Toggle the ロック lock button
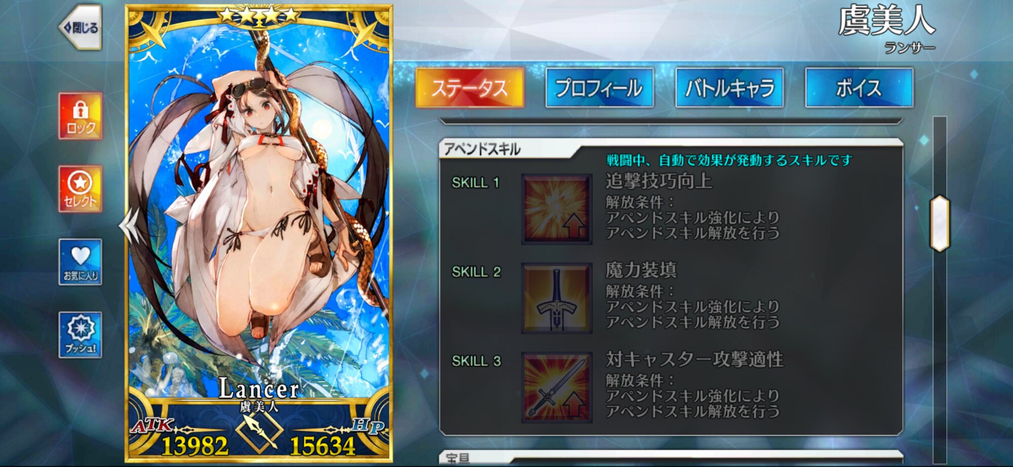 [80, 116]
